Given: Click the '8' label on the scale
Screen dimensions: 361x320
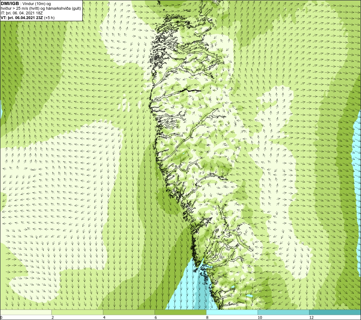Looking at the screenshot, I should (208, 318).
